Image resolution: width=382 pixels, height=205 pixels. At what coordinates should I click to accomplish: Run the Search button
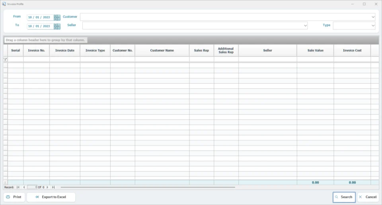(344, 197)
